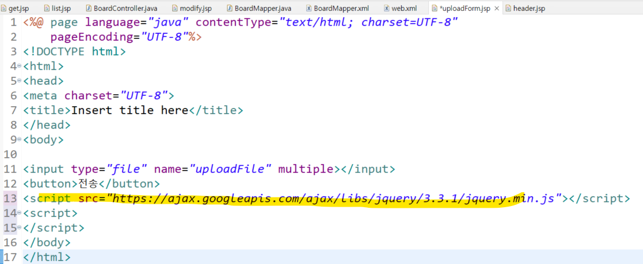Click the BoardMapper.java file icon
The image size is (643, 264).
click(x=230, y=8)
